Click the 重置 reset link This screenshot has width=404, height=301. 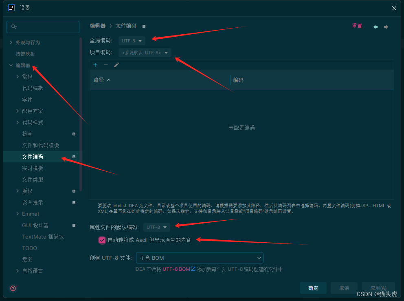(357, 26)
